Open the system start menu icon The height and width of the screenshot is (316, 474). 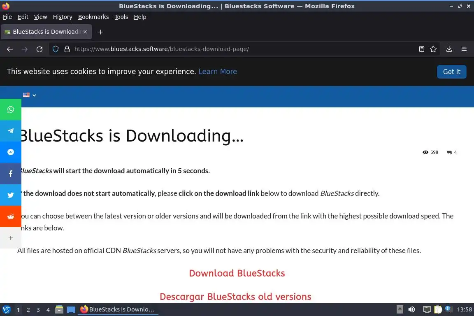6,309
